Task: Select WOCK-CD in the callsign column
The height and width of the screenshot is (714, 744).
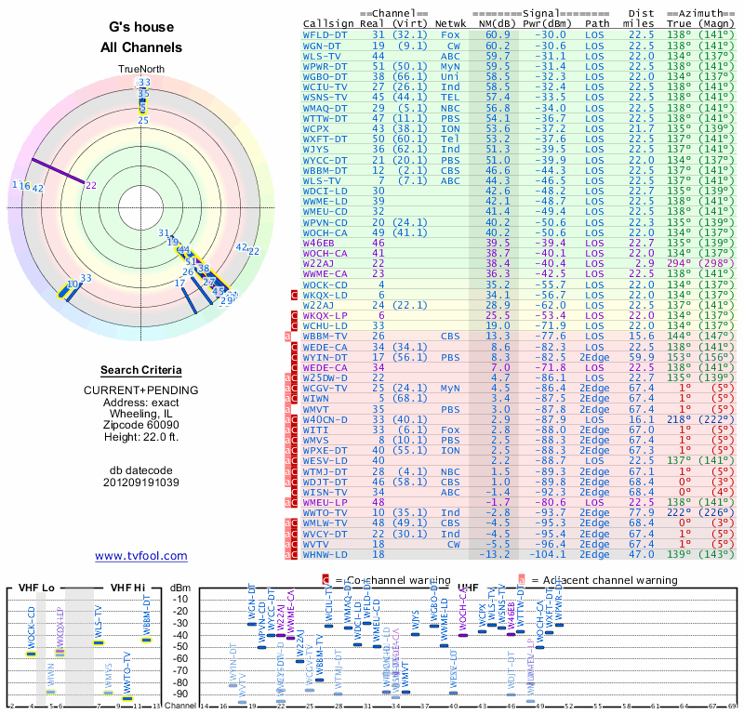Action: coord(325,285)
